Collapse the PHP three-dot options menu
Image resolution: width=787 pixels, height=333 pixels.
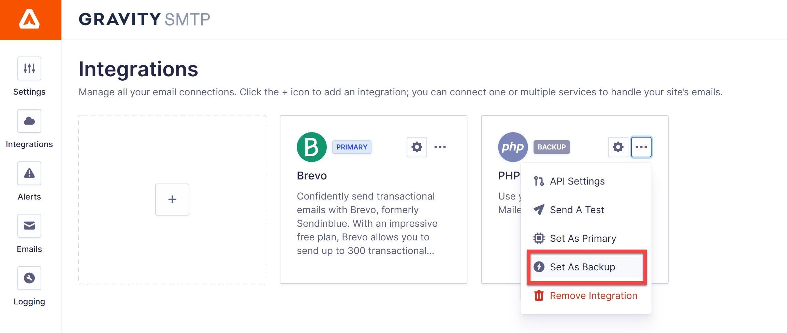click(x=641, y=147)
